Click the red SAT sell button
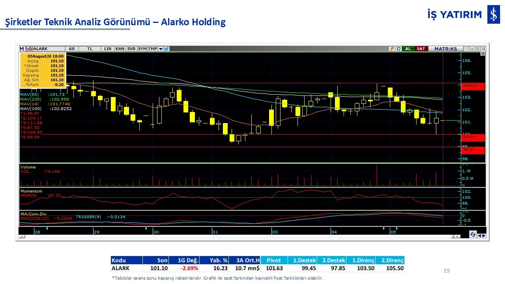Screen dimensions: 505x284 point(421,49)
